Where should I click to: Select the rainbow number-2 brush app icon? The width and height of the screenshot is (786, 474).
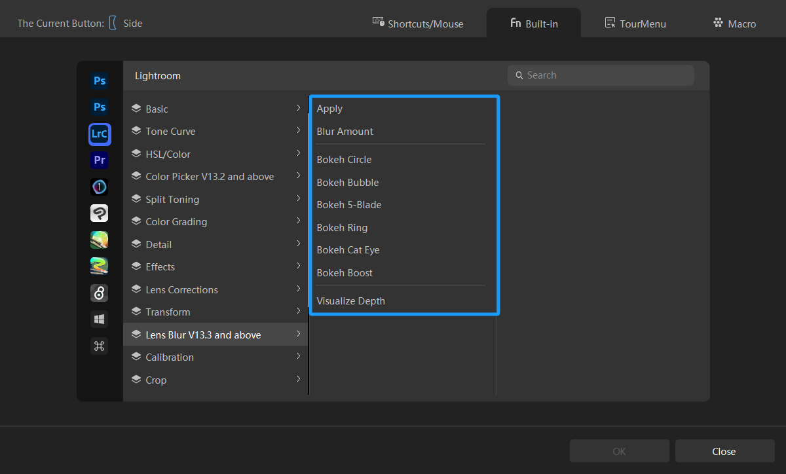point(100,266)
